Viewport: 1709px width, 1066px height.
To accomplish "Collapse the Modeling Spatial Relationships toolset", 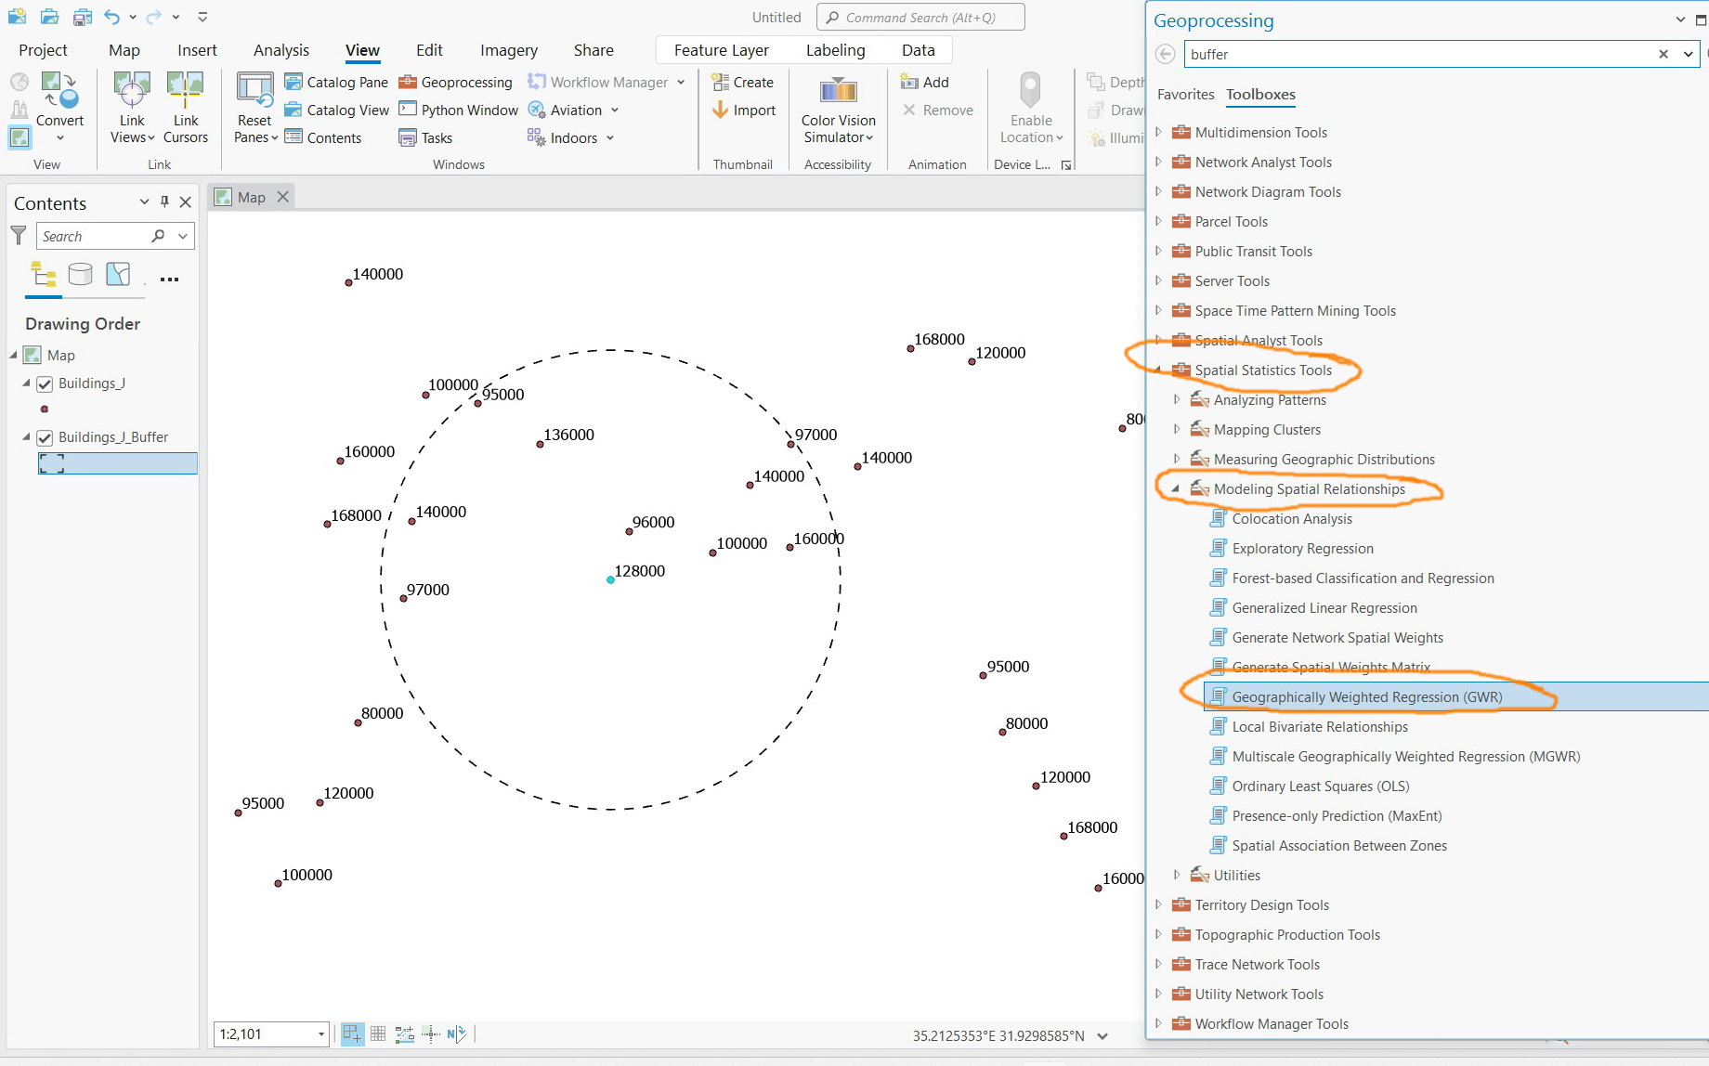I will pyautogui.click(x=1176, y=488).
